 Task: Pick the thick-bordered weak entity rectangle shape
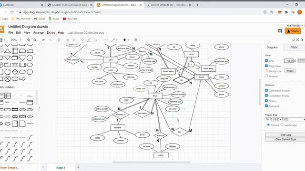pyautogui.click(x=15, y=110)
